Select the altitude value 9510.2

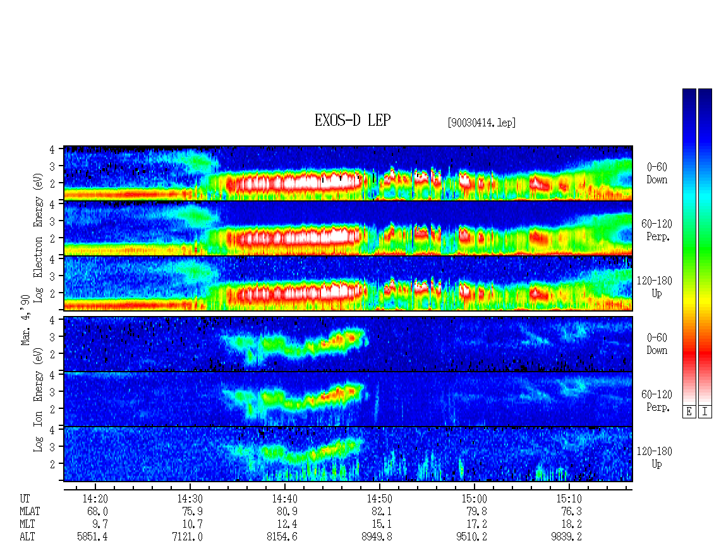471,537
